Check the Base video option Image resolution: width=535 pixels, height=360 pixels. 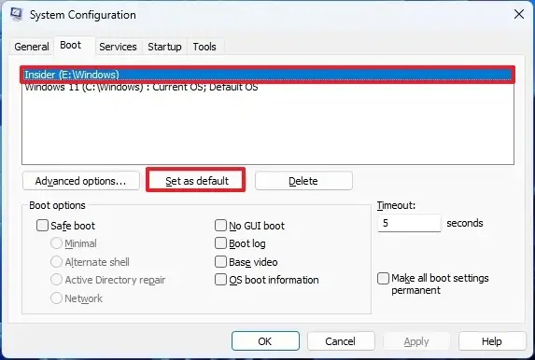click(220, 262)
